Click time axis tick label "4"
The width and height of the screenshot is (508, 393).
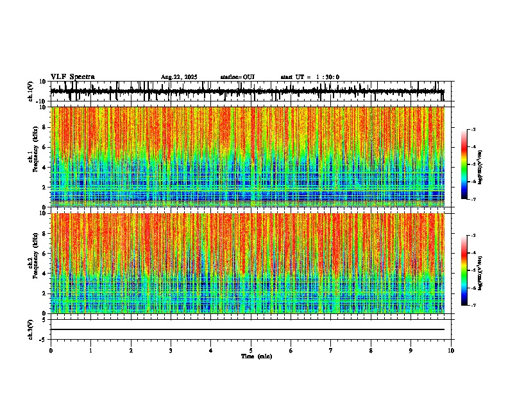tap(211, 351)
